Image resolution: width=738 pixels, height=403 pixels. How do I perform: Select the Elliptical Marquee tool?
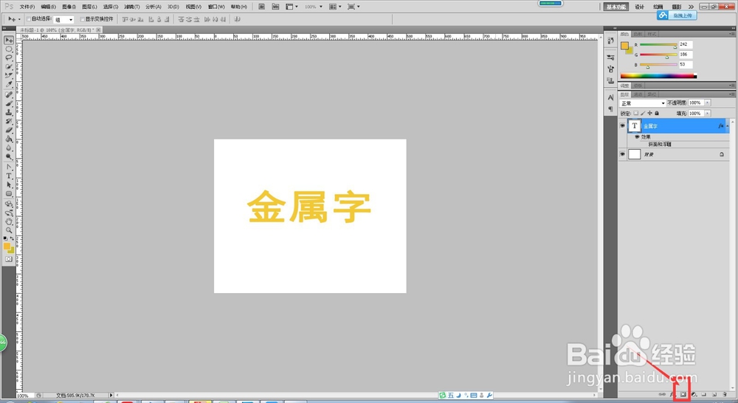click(x=9, y=49)
